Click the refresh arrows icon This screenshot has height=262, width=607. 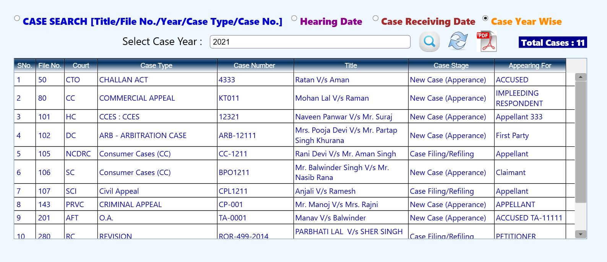click(458, 41)
